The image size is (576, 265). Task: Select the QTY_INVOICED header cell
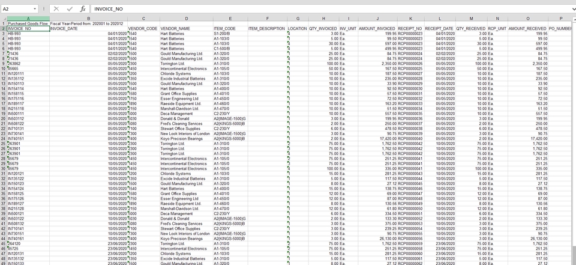tap(323, 28)
